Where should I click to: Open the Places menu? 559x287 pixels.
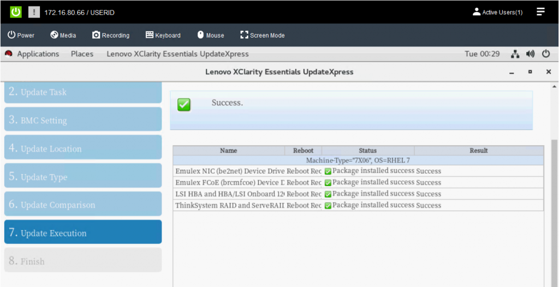82,54
